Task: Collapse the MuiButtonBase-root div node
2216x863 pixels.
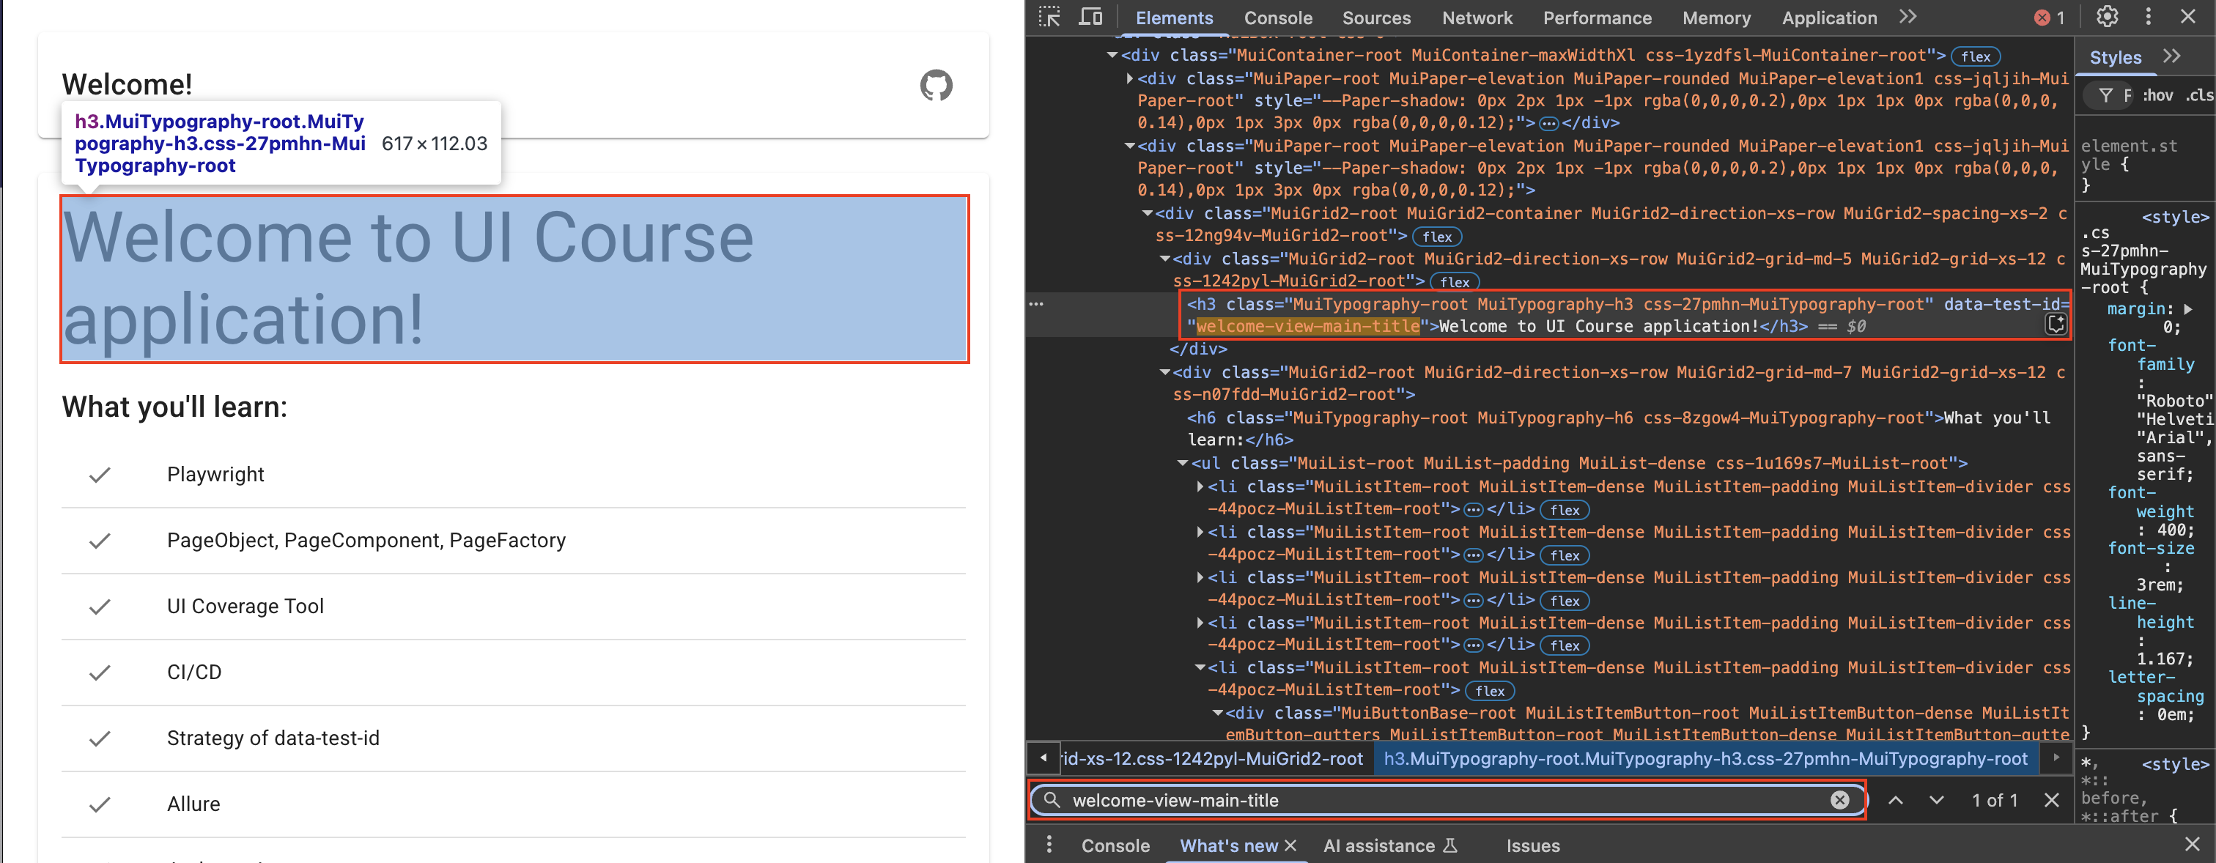Action: 1217,714
